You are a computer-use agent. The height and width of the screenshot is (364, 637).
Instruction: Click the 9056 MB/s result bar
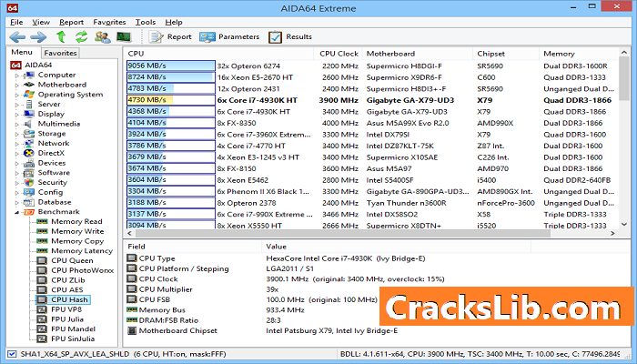pos(171,66)
